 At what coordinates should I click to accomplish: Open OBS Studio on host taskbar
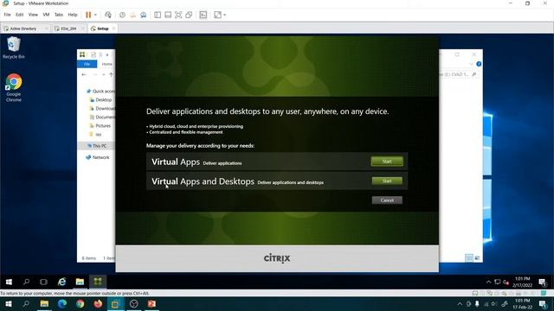(x=133, y=304)
